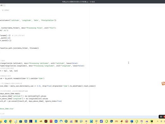The image size is (165, 124).
Task: Click the _month[:4]) code line
Action: point(5,38)
